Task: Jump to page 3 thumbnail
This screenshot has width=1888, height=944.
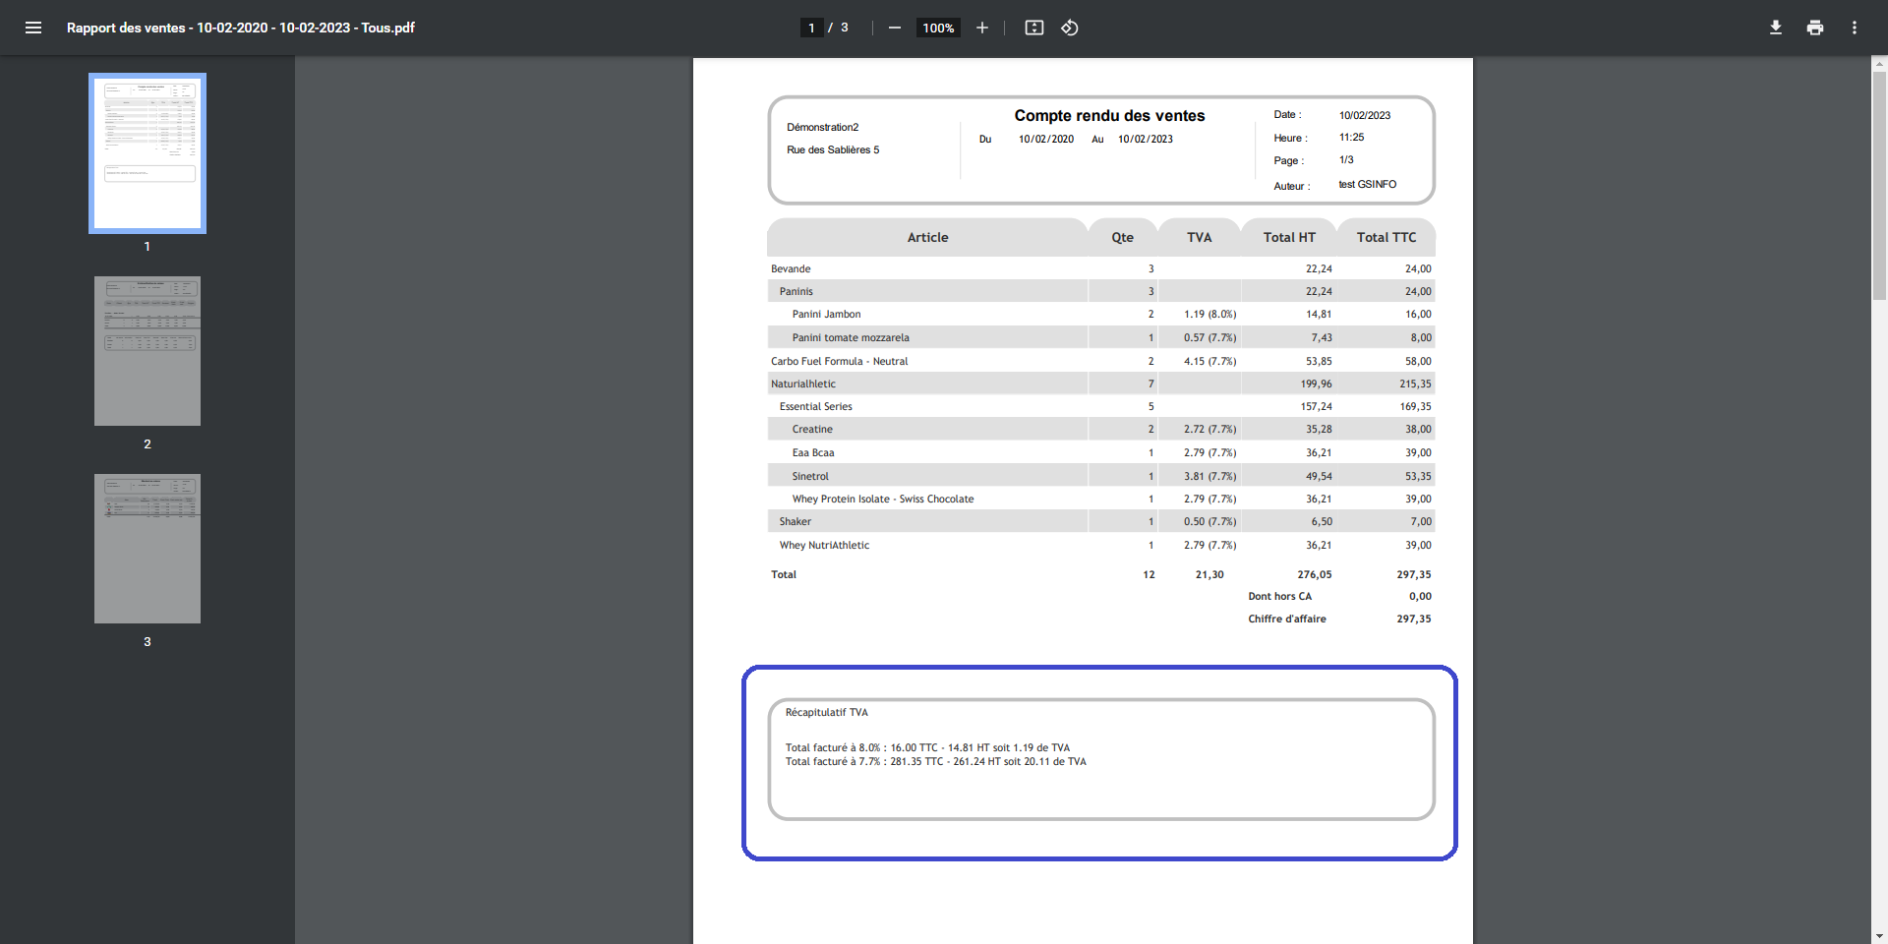Action: point(147,549)
